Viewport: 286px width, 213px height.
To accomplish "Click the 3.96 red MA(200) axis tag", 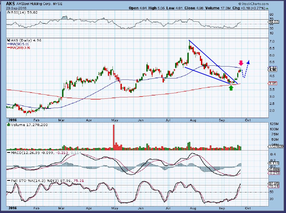I will pyautogui.click(x=272, y=83).
